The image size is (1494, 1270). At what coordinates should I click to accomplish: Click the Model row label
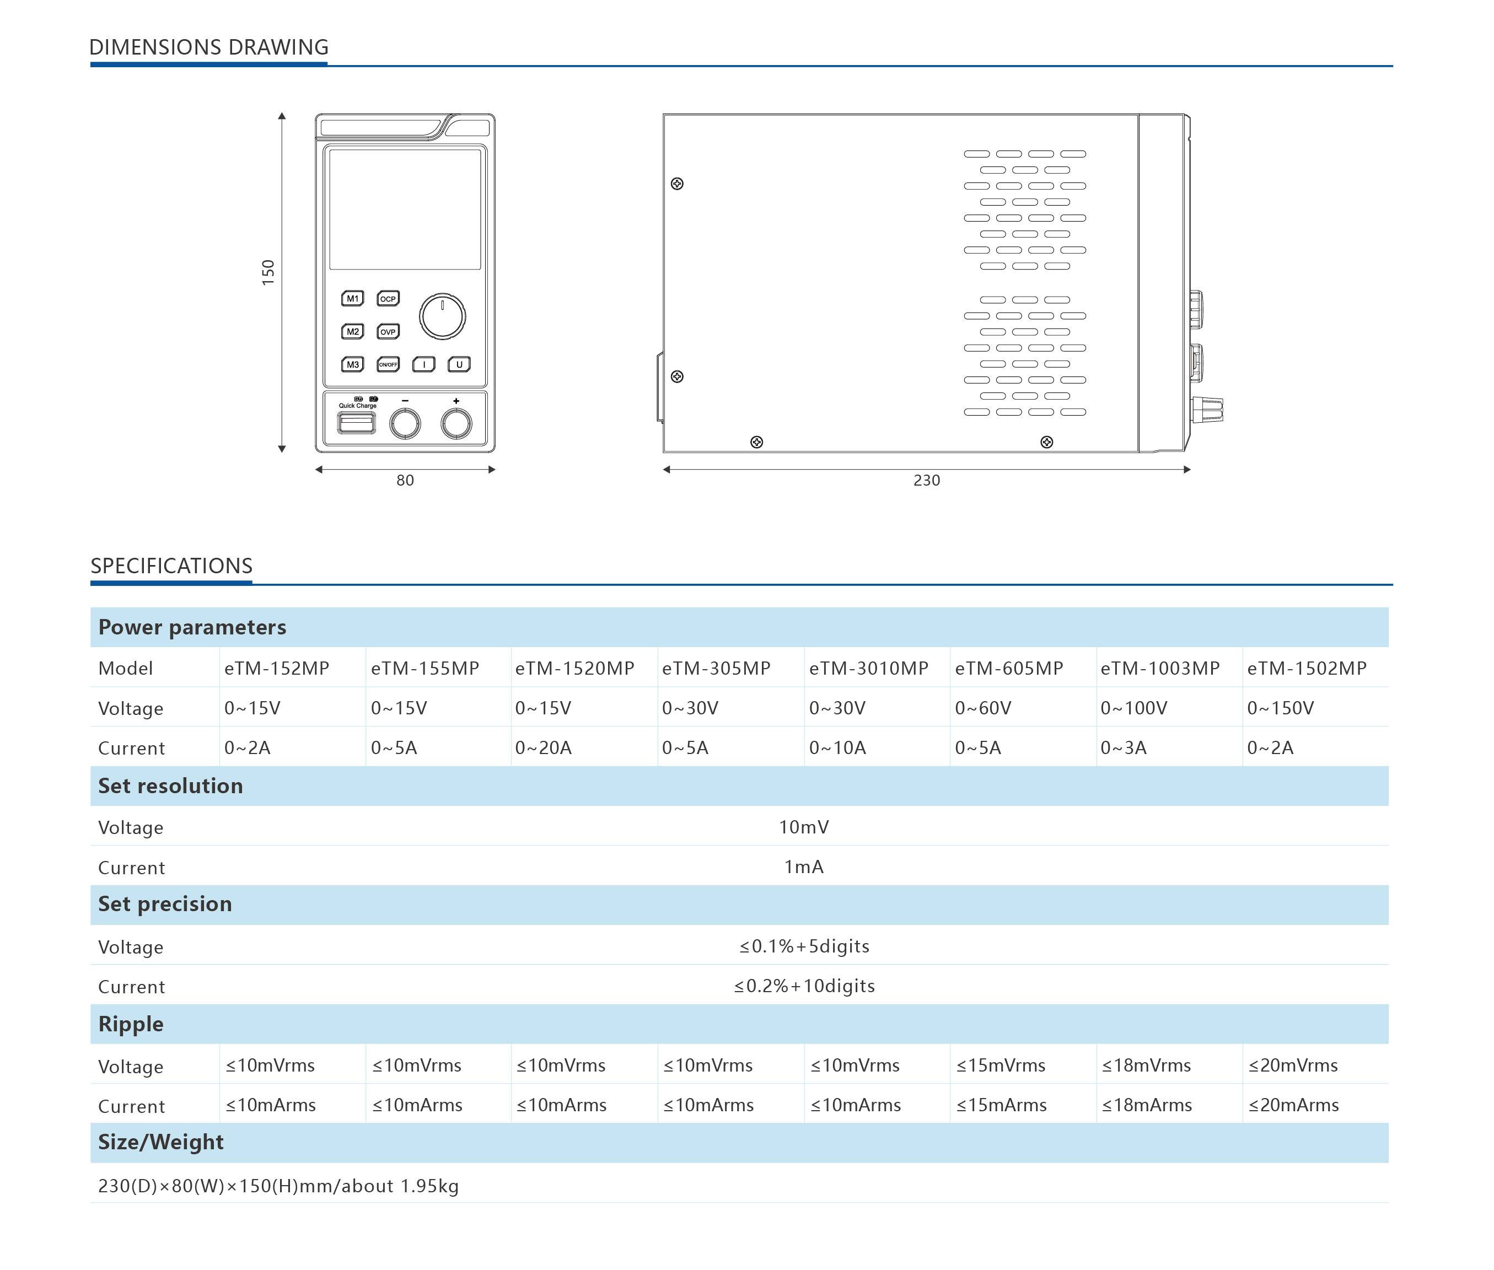(x=125, y=668)
